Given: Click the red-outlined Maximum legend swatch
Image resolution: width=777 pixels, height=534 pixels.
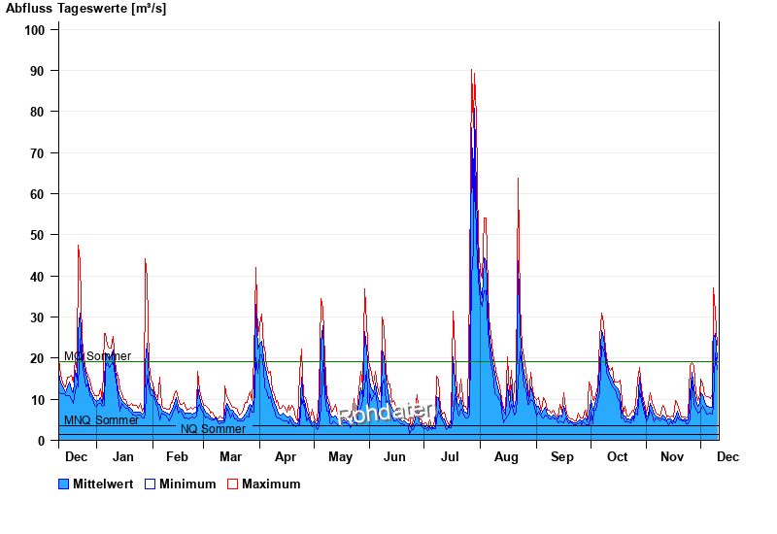Looking at the screenshot, I should [232, 484].
